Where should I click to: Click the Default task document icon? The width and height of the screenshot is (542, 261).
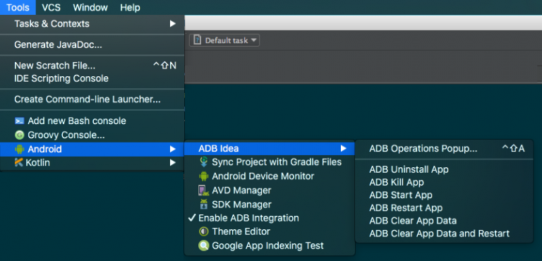click(197, 40)
